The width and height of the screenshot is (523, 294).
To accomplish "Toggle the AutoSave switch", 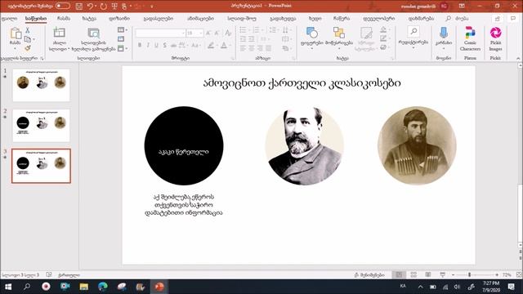I will pos(63,6).
